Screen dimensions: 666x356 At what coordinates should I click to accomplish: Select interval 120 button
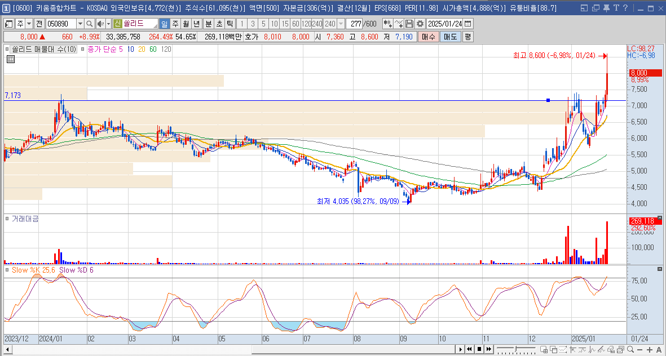(306, 24)
